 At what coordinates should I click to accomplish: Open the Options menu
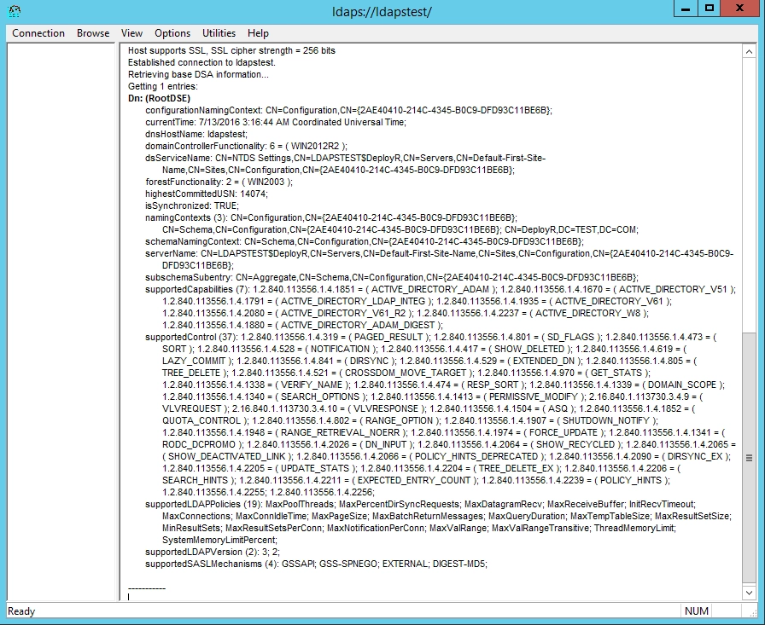click(x=172, y=33)
